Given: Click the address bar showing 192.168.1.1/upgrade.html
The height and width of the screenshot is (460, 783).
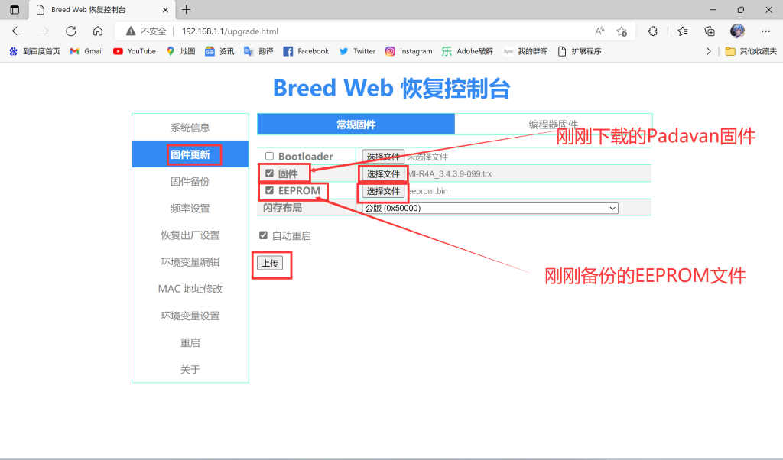Looking at the screenshot, I should [229, 32].
